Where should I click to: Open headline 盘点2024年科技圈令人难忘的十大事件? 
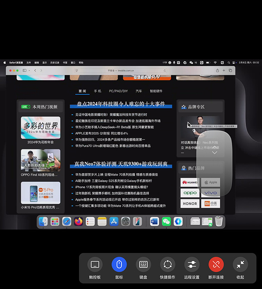tap(121, 104)
